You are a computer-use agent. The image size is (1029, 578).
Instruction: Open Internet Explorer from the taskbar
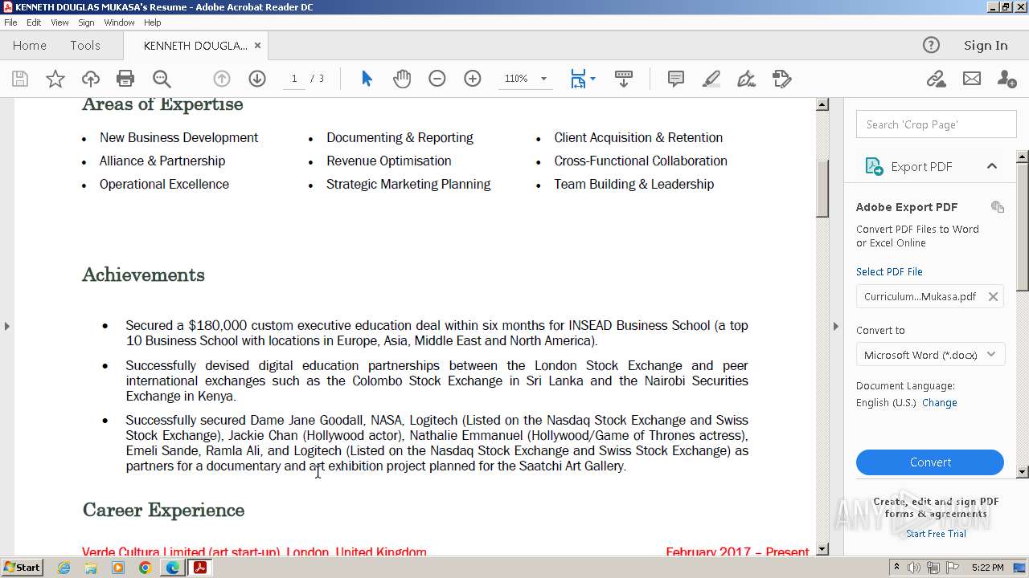[64, 568]
